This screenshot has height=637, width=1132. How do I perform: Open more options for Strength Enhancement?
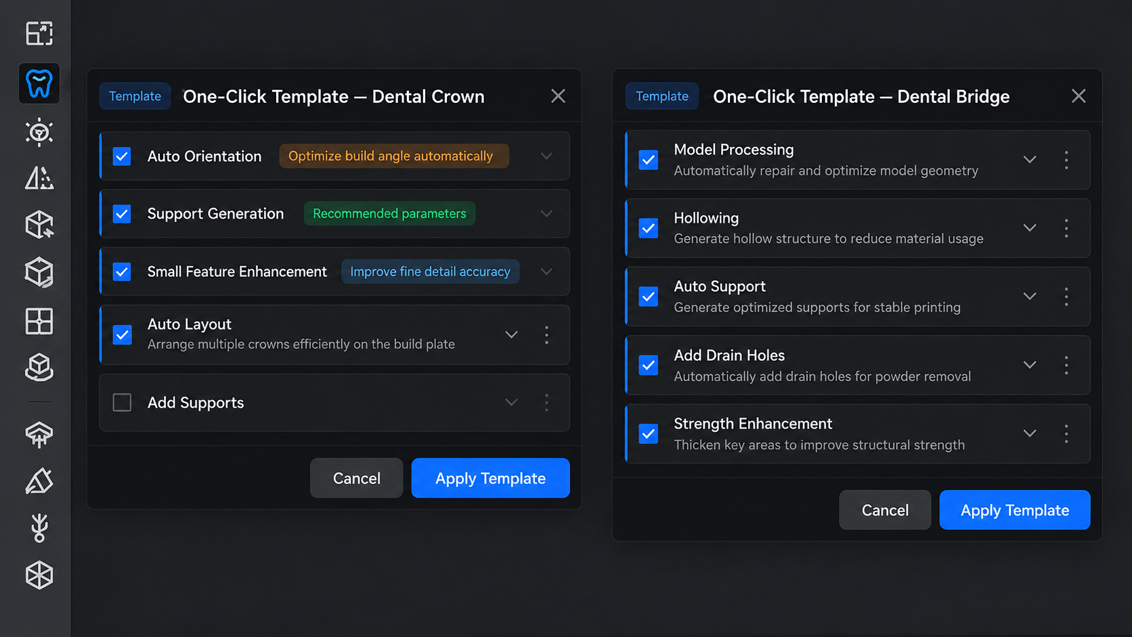coord(1066,434)
